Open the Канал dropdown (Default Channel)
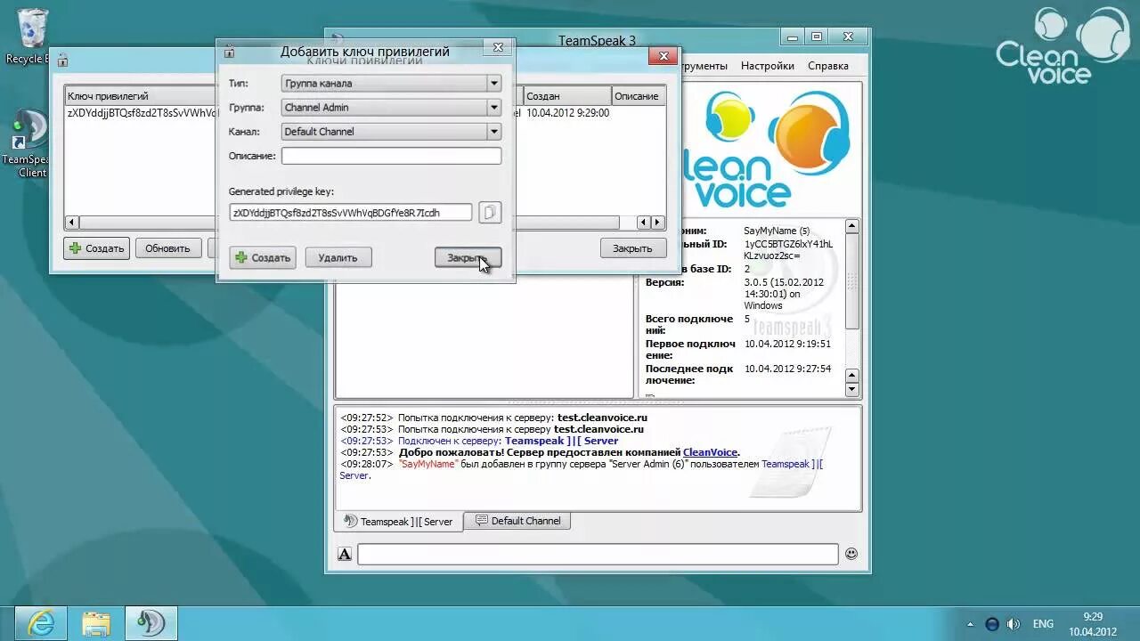This screenshot has height=641, width=1140. [391, 131]
